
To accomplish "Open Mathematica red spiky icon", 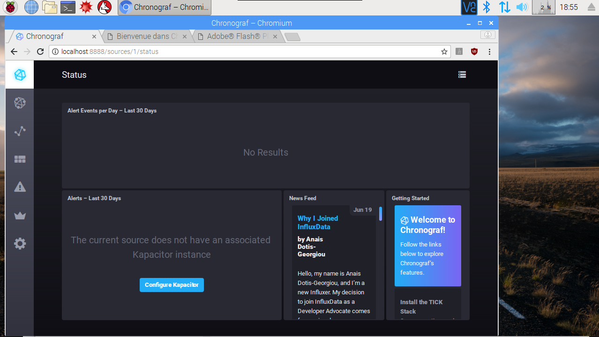I will (86, 7).
